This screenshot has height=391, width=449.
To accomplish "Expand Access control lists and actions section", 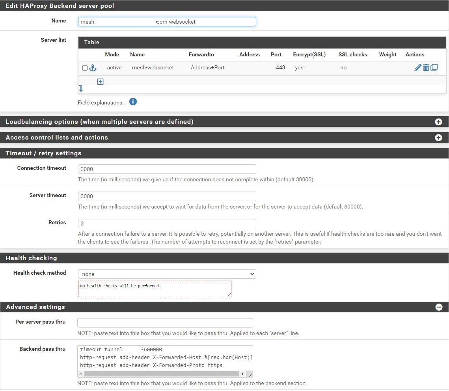I will tap(438, 138).
